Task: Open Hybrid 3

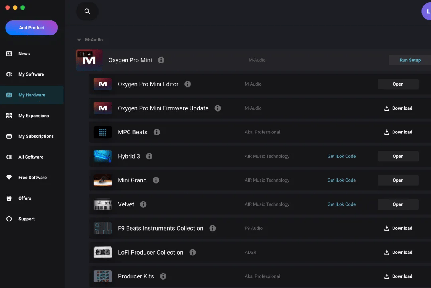Action: click(x=398, y=156)
